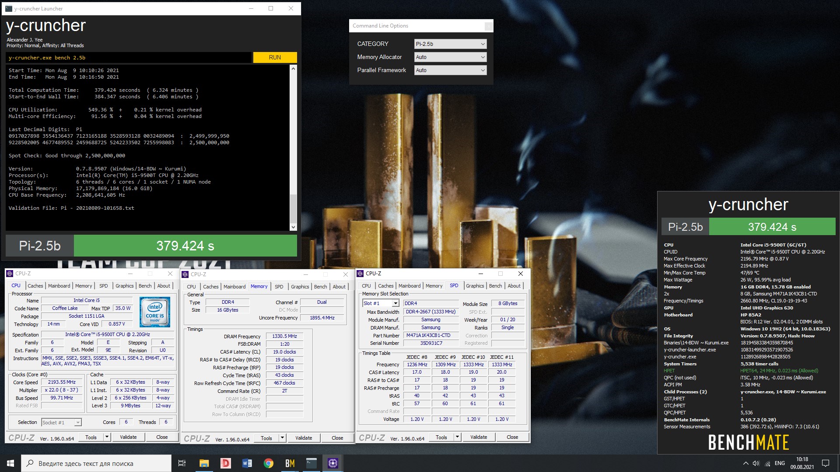Open File Explorer from the taskbar
This screenshot has height=472, width=840.
tap(204, 463)
